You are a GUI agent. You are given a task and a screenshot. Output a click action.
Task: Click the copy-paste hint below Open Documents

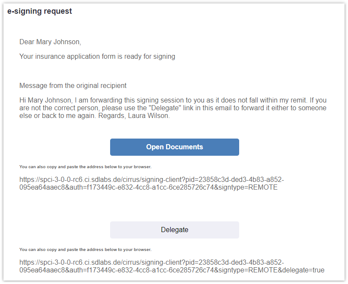85,166
